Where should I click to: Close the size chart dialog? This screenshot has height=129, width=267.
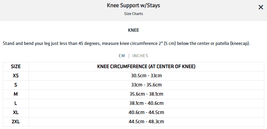(x=261, y=7)
